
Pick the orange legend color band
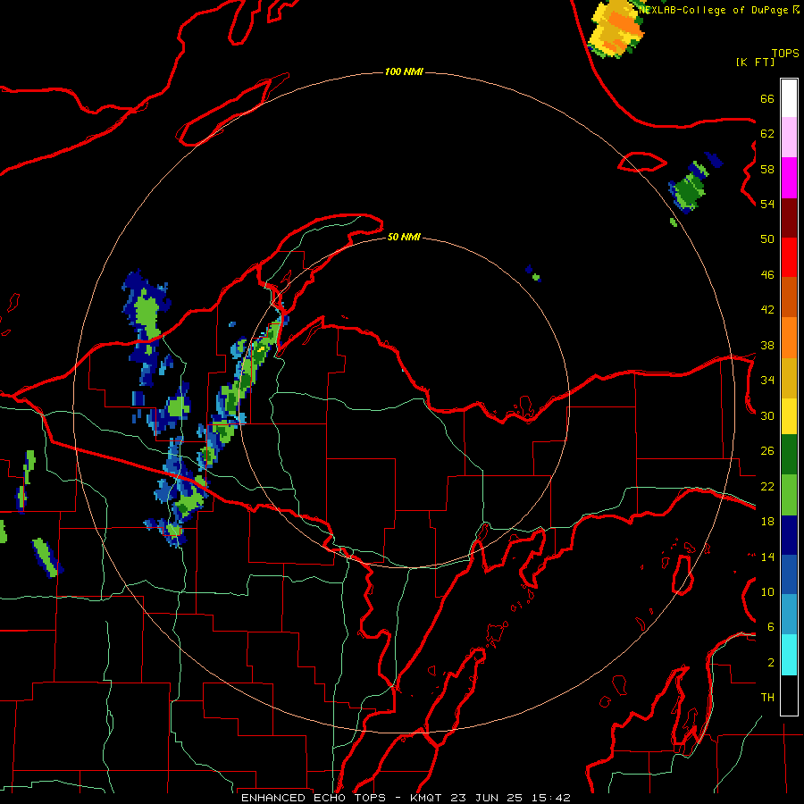point(789,338)
